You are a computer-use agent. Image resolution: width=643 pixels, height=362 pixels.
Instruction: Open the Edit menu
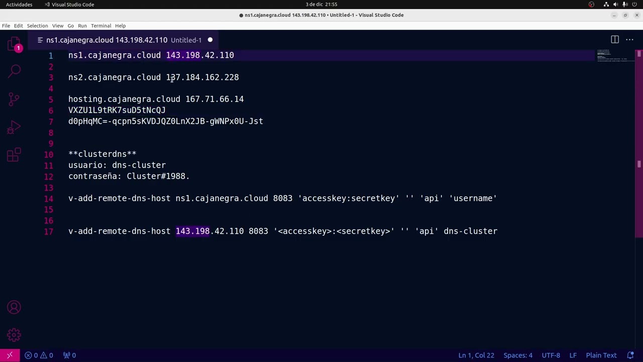18,26
